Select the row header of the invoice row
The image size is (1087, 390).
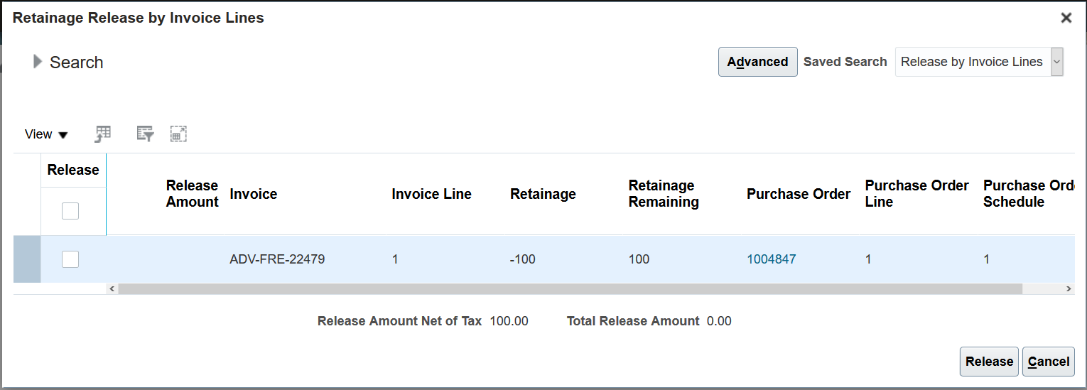[x=27, y=259]
